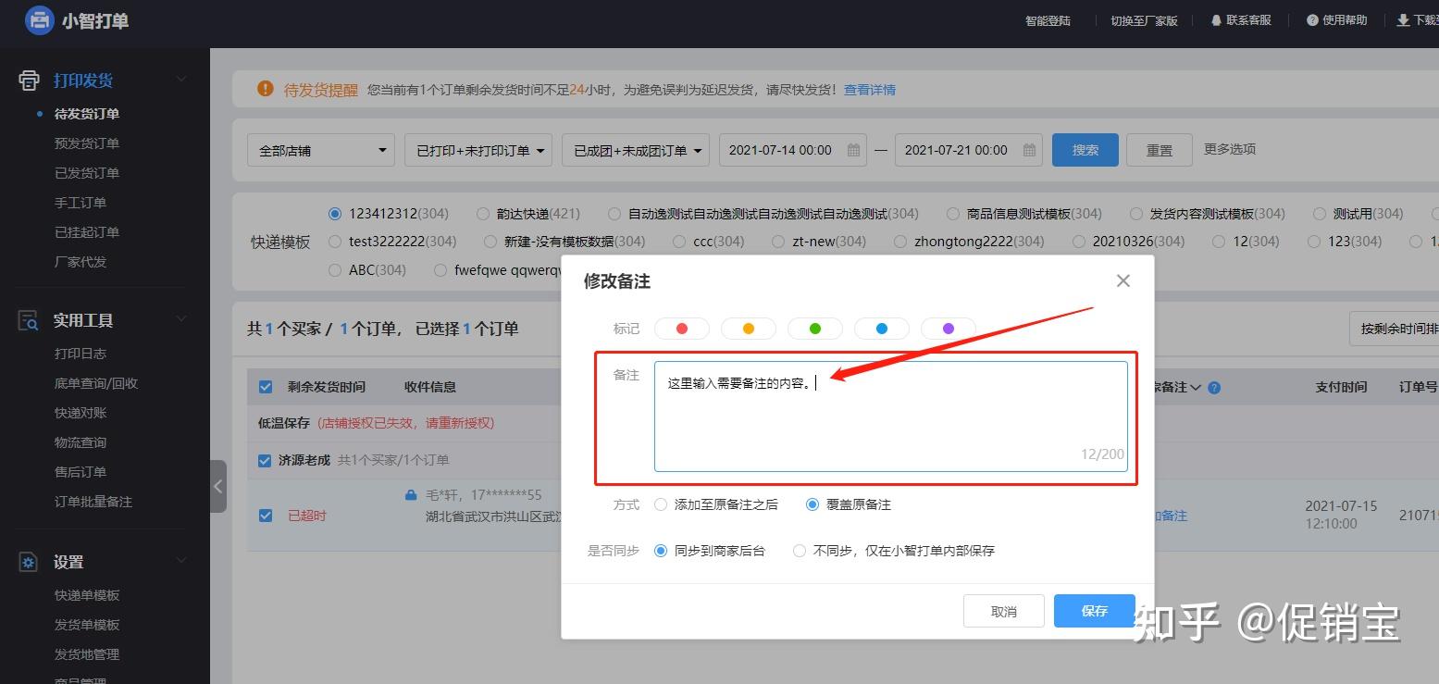Choose the red mark flag
The image size is (1439, 684).
tap(682, 329)
